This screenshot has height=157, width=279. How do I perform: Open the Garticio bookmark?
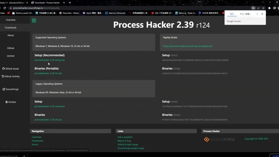point(185,13)
